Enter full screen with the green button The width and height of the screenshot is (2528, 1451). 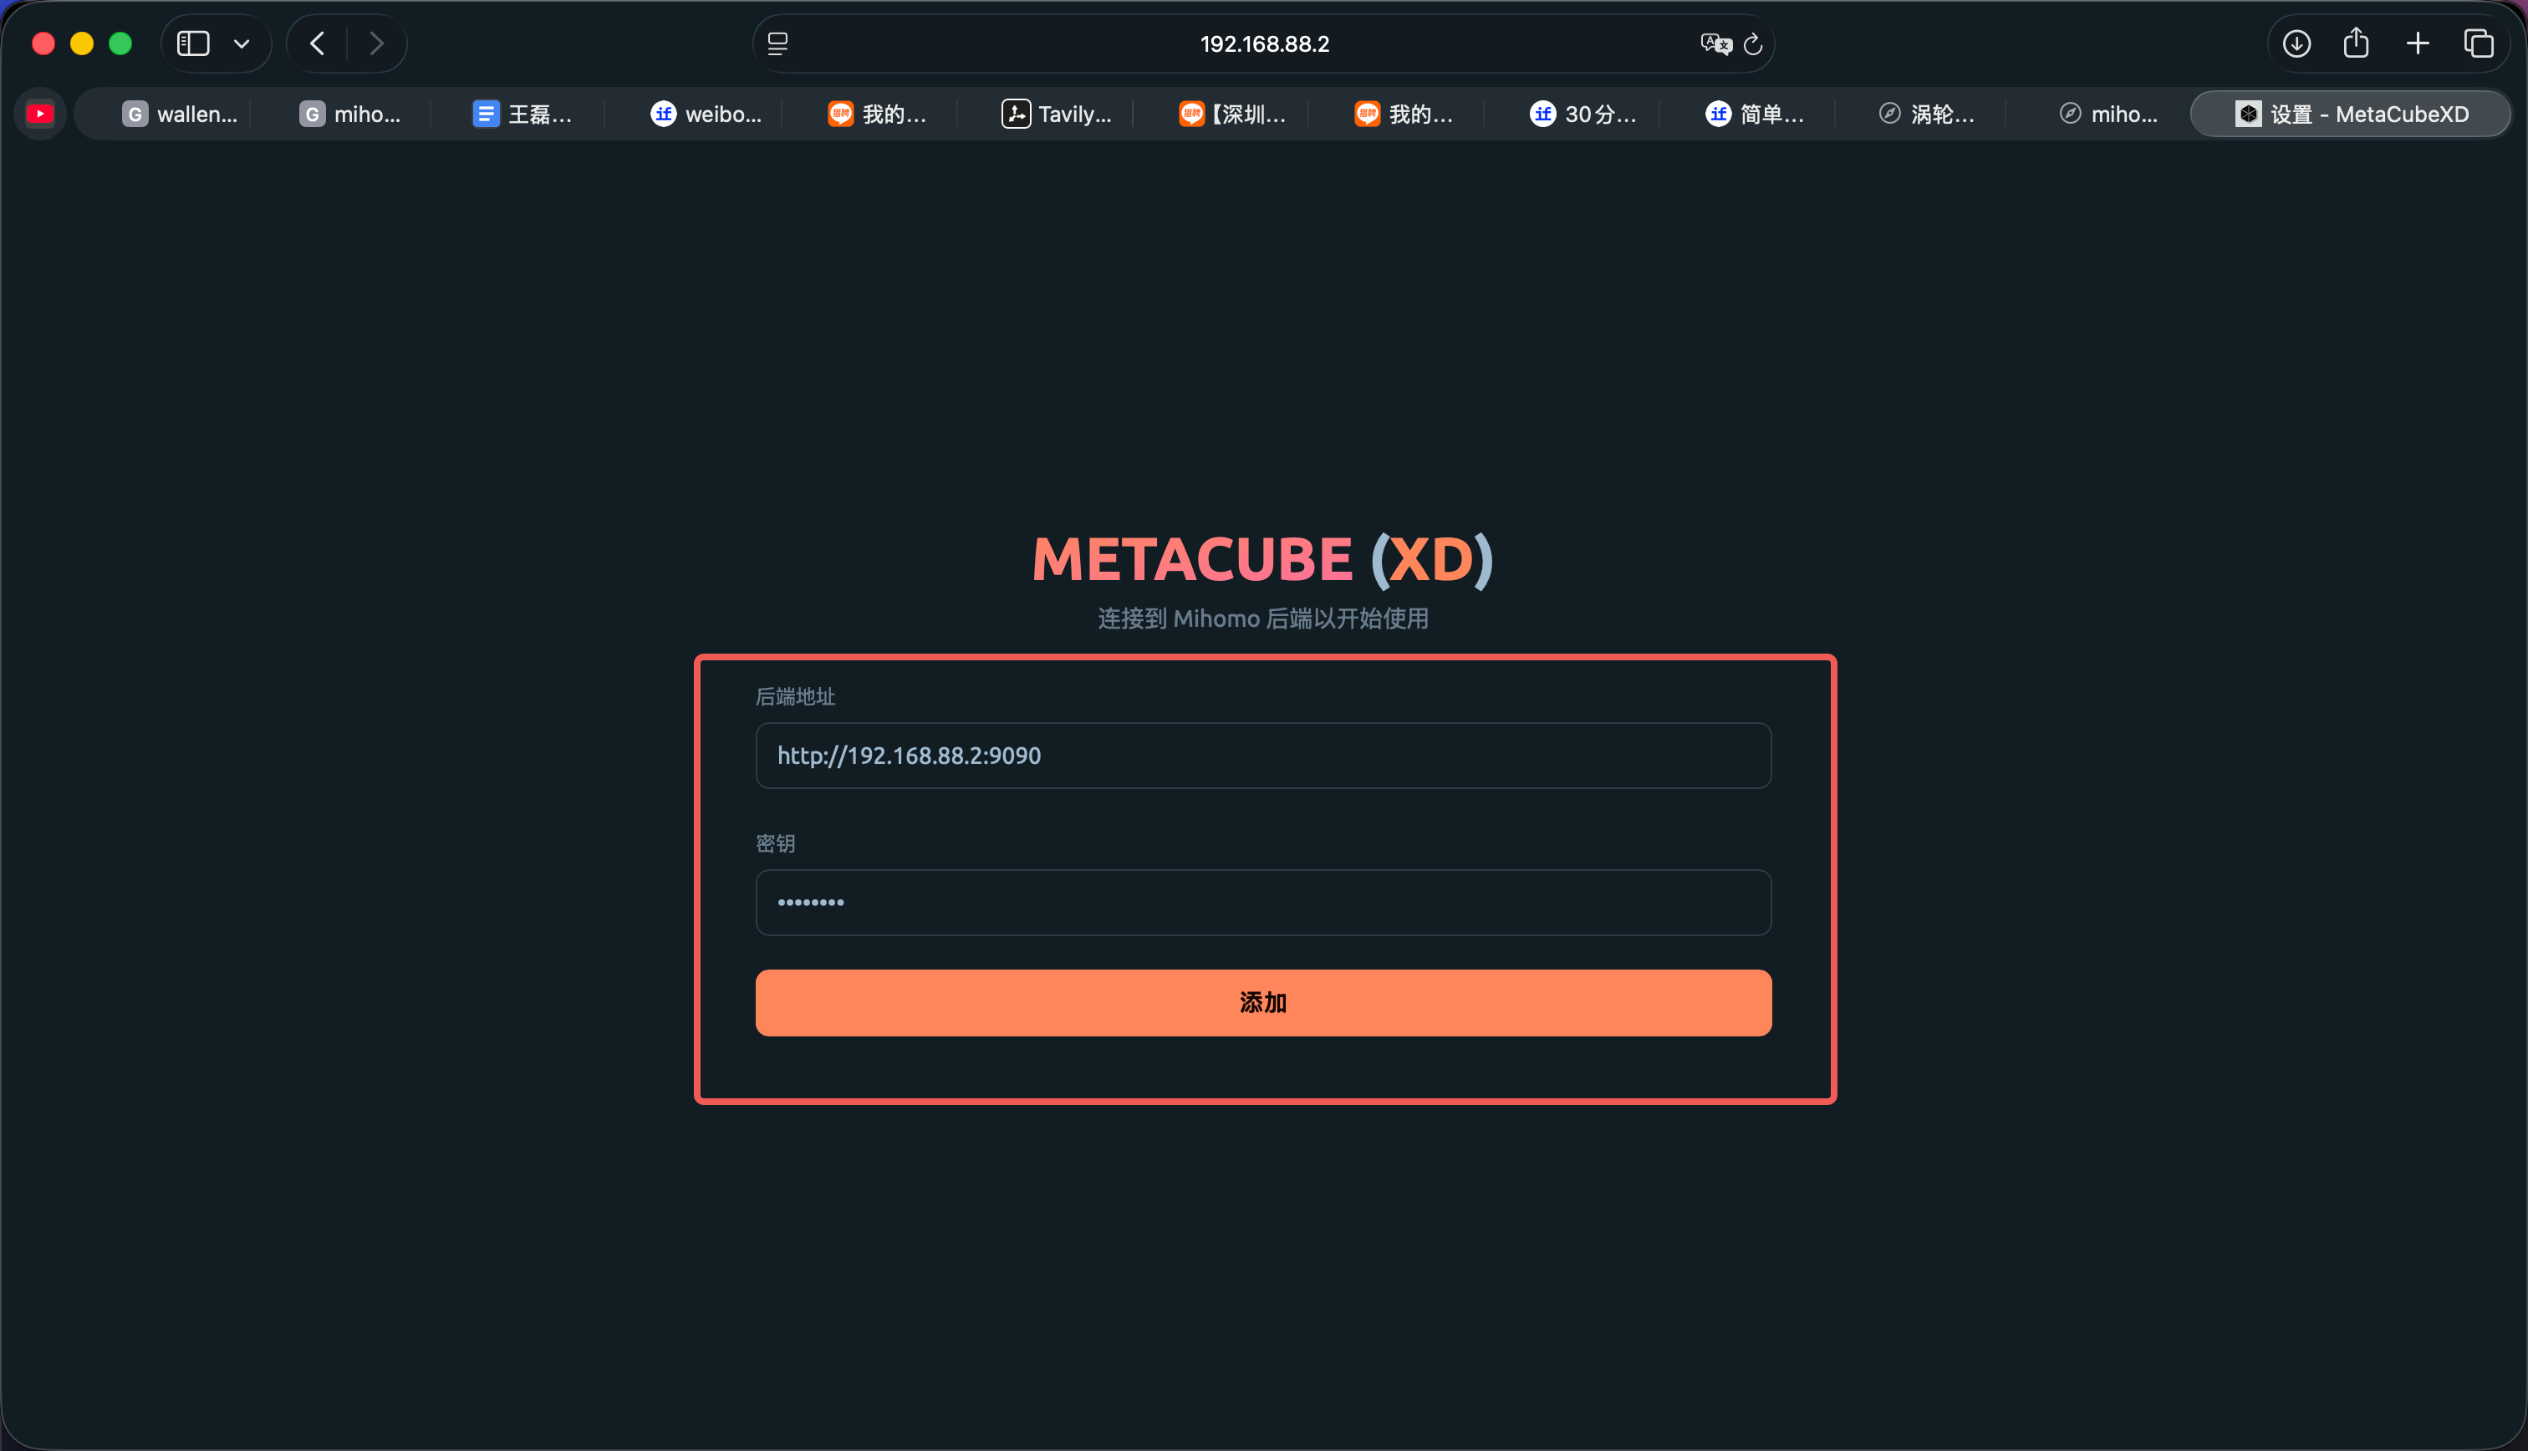click(x=120, y=43)
